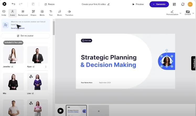Select the & Decision Making text

108,65
